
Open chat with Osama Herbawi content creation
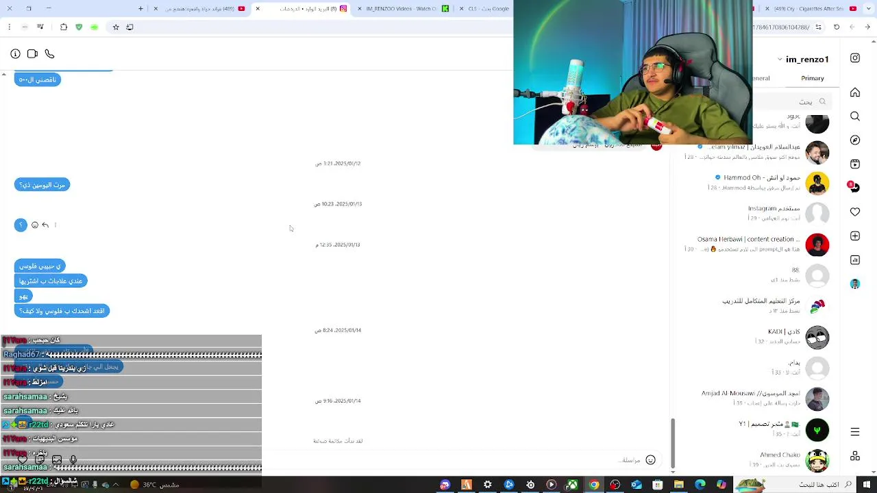757,244
